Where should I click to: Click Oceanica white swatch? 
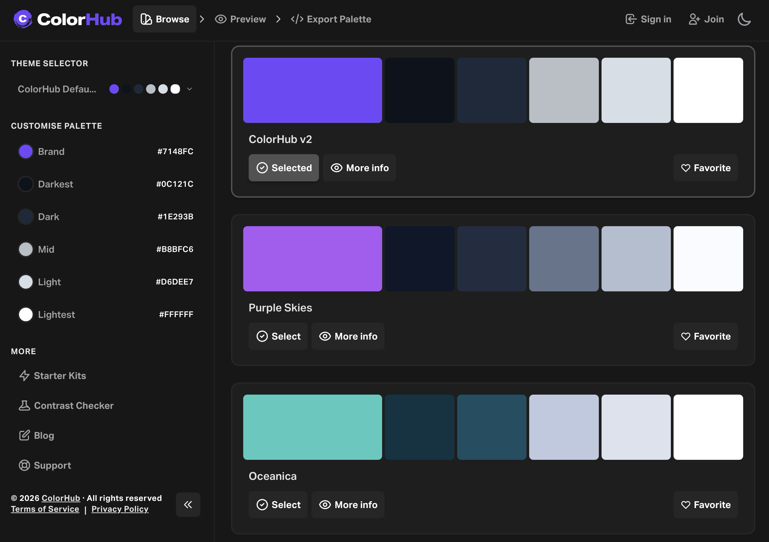[x=708, y=427]
